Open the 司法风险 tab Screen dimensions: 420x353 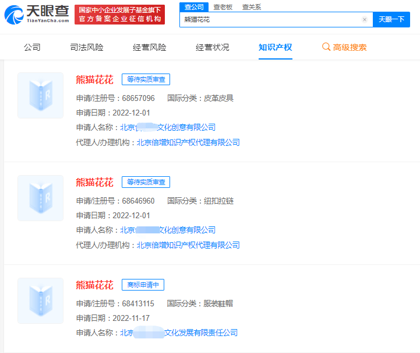pos(87,47)
